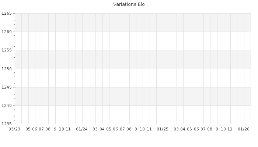Click the Variations Elo chart title
258x147 pixels.
129,4
